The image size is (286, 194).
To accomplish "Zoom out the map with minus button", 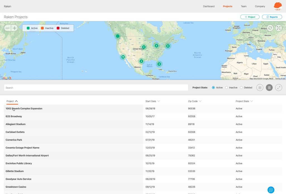I will [8, 28].
